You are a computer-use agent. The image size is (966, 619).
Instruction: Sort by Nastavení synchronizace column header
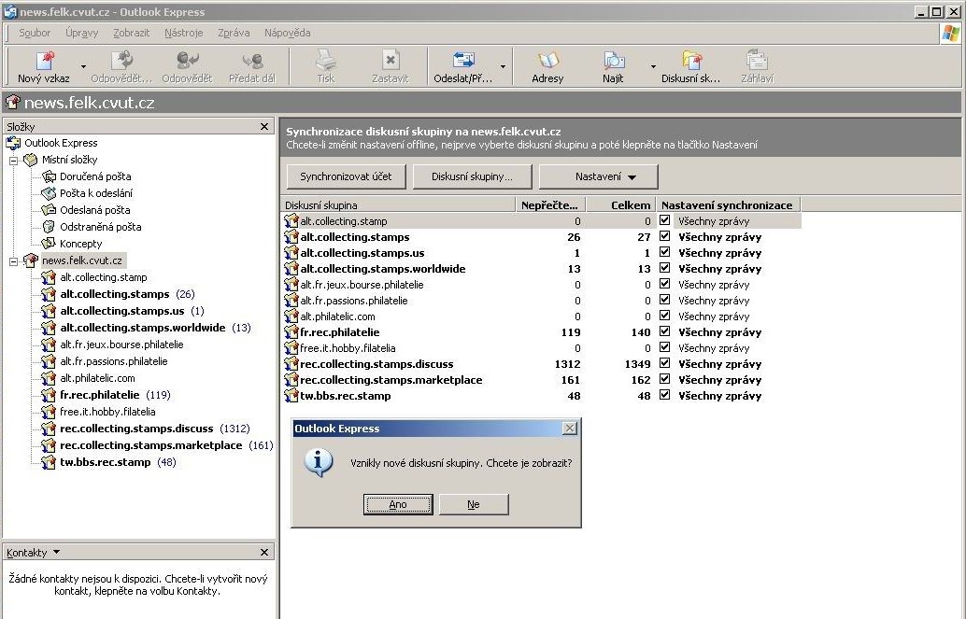point(727,205)
